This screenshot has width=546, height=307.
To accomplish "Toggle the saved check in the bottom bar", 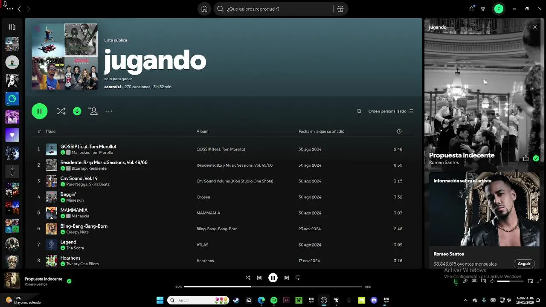I will coord(69,281).
